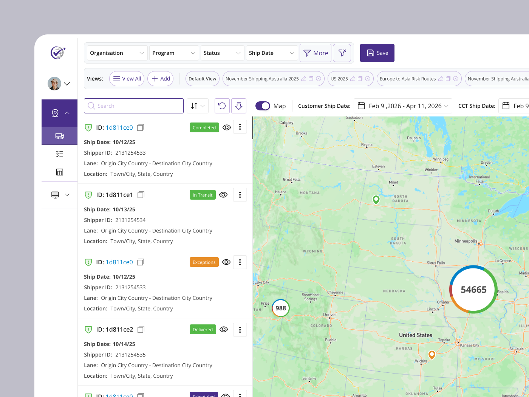Open the location pin tracking section
529x397 pixels.
(x=55, y=113)
